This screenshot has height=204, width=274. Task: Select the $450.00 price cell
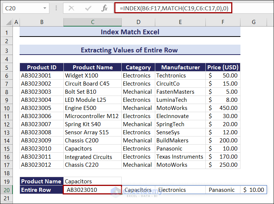[x=223, y=108]
